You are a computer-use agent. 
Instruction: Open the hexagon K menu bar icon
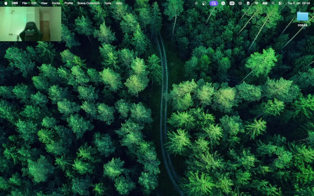pyautogui.click(x=223, y=3)
